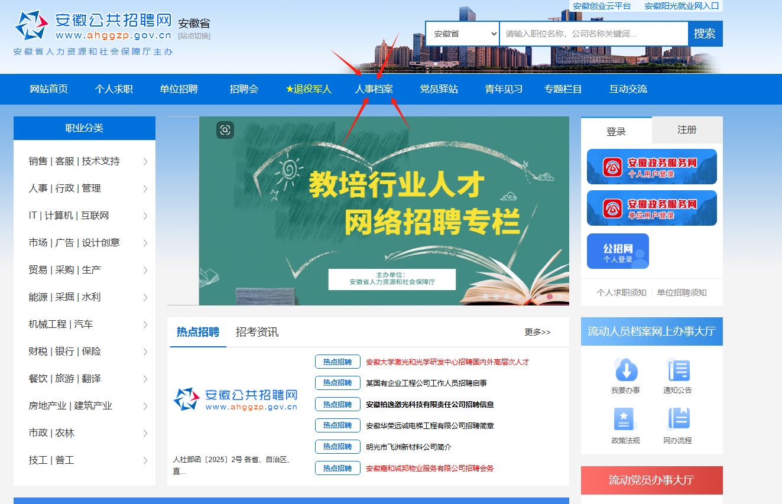Select 招考资讯 tab

257,332
